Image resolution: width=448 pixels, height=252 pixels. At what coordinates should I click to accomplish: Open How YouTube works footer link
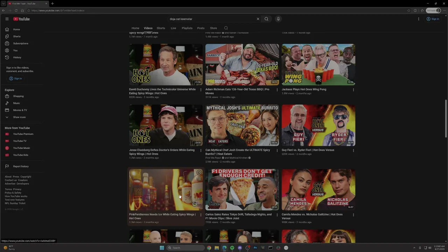(x=16, y=196)
